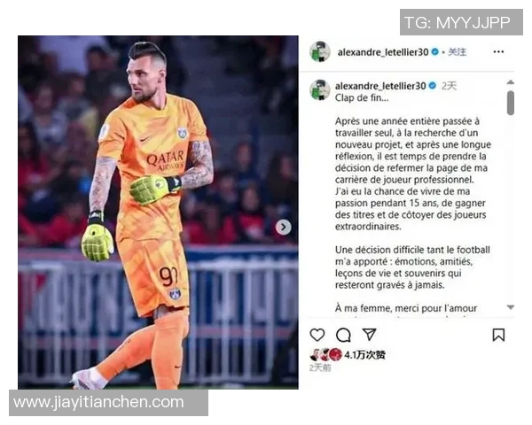This screenshot has width=532, height=425.
Task: Like the post with the heart icon
Action: click(x=317, y=335)
